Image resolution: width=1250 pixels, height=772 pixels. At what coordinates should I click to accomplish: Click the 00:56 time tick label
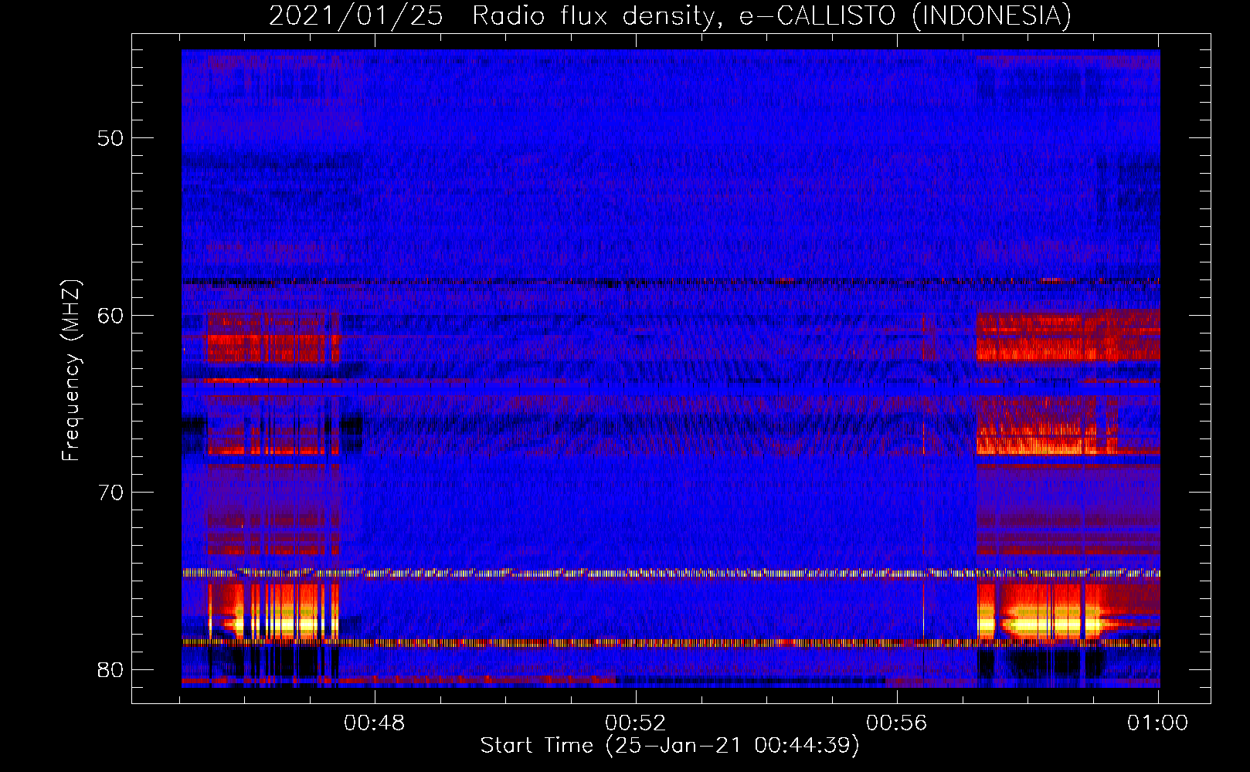[x=896, y=723]
